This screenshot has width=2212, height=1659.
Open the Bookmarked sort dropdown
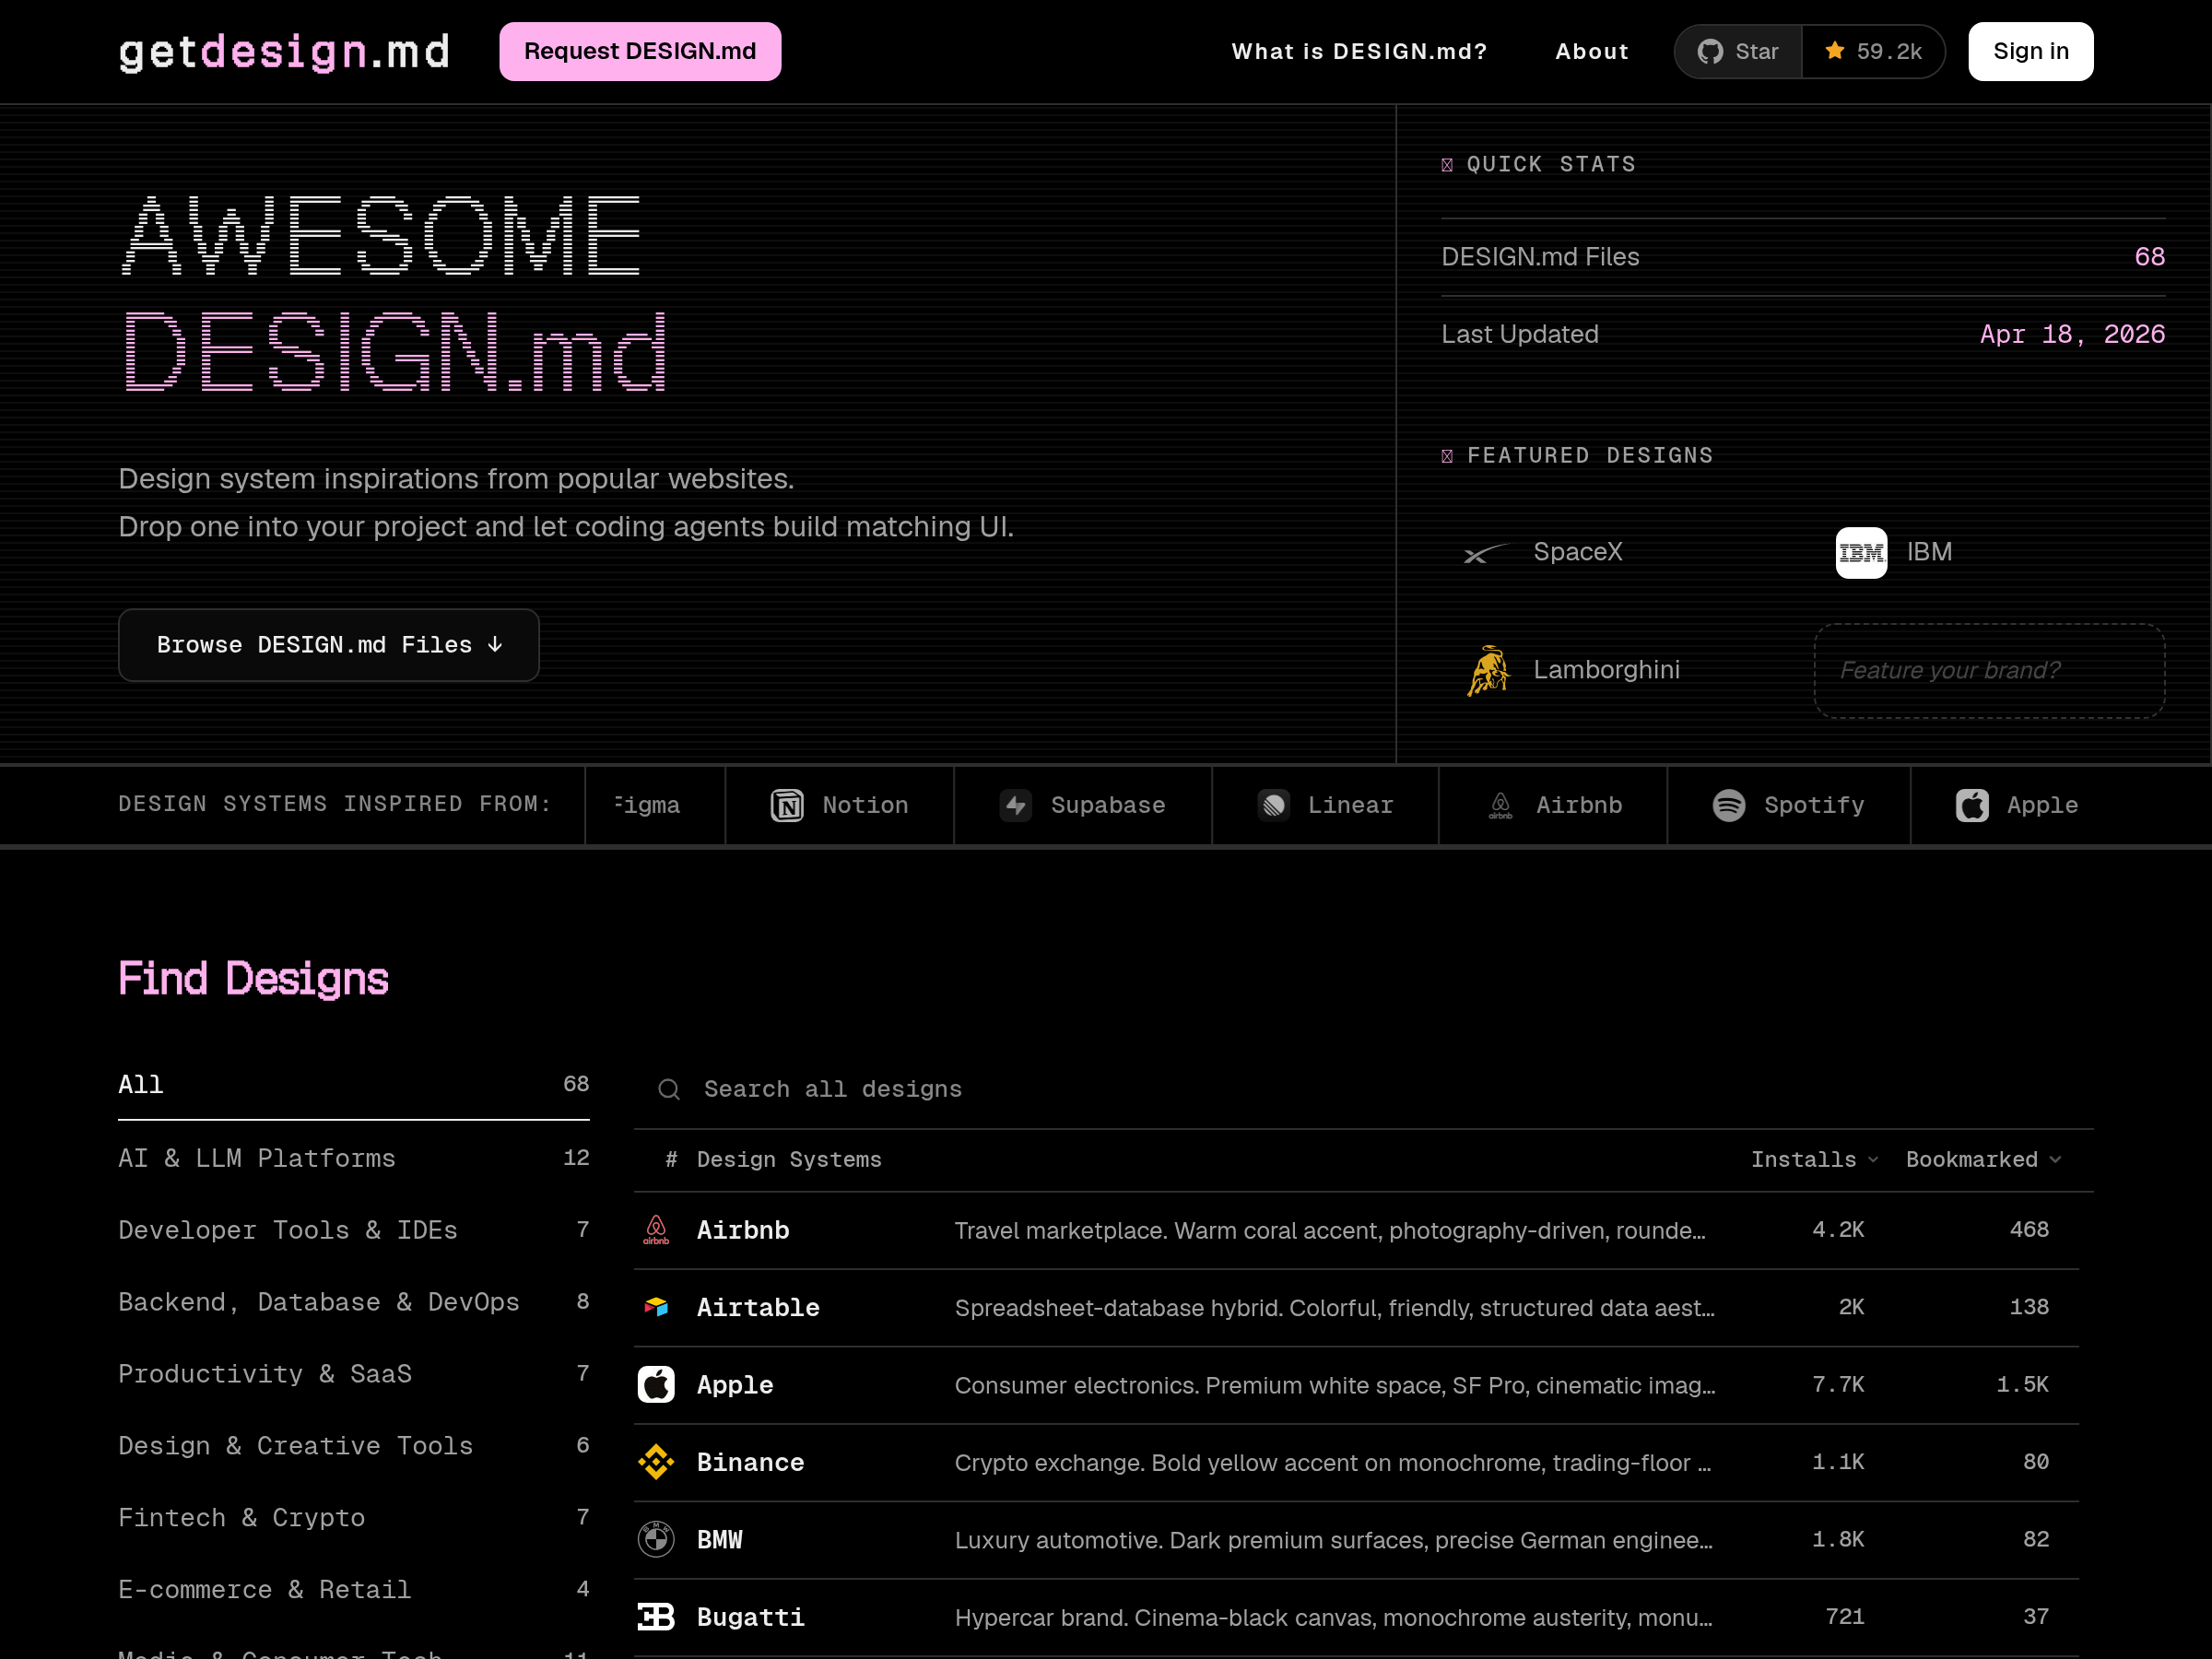(1982, 1160)
